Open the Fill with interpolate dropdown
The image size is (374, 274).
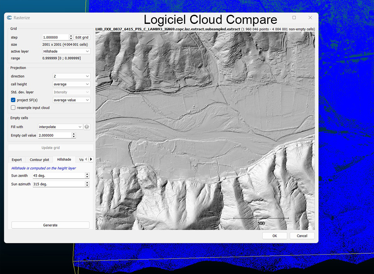tap(60, 127)
